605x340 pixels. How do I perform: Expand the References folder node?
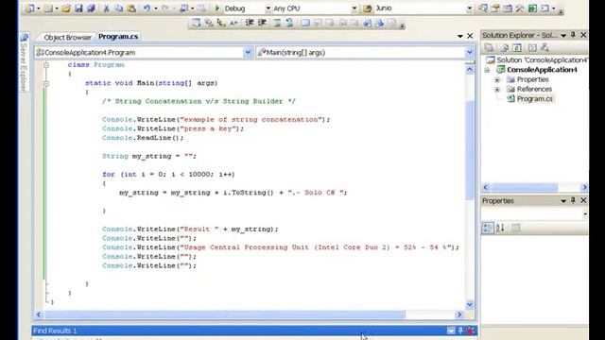[497, 90]
